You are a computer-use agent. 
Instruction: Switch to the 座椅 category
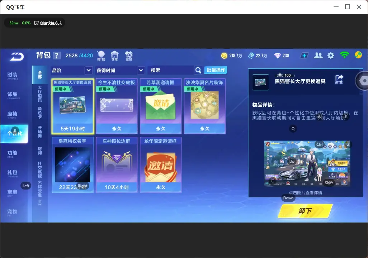pos(13,114)
